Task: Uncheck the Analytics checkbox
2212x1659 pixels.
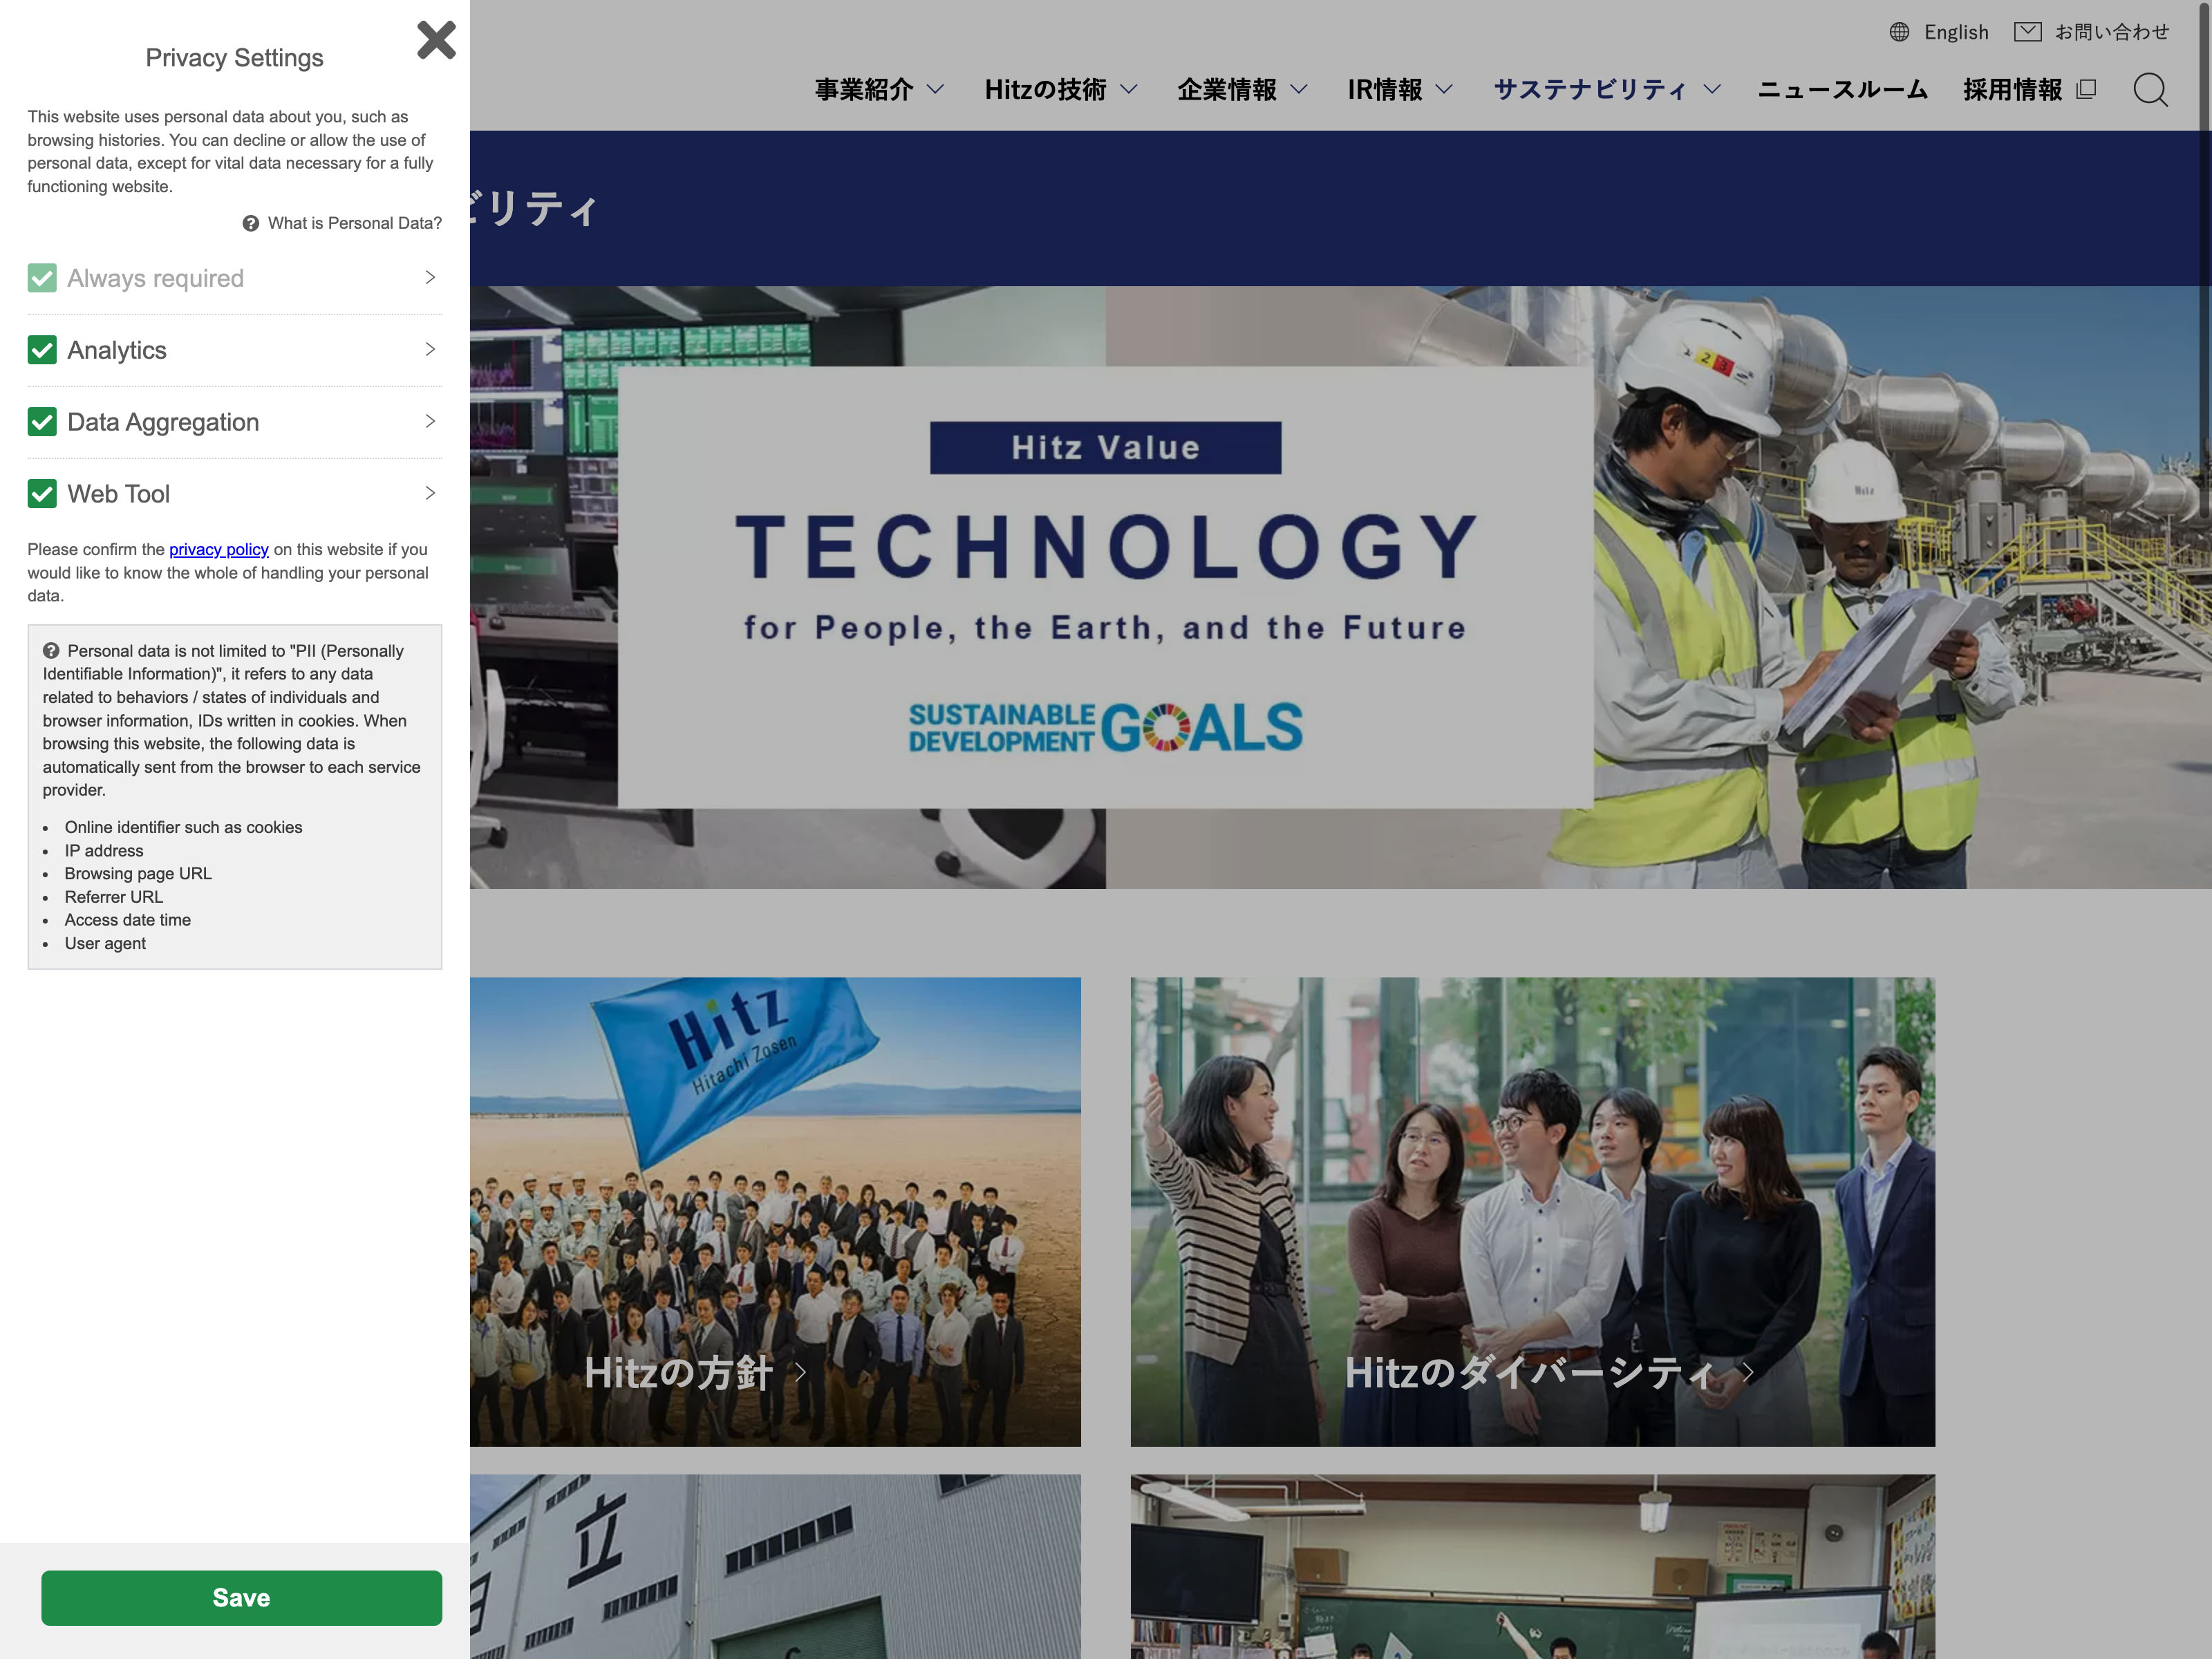Action: [x=42, y=350]
